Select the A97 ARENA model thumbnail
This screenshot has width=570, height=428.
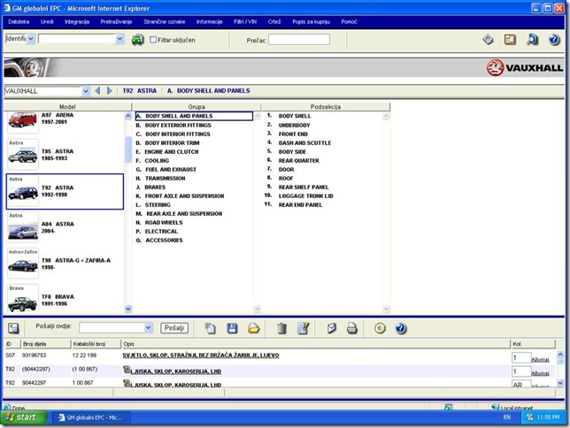[22, 122]
